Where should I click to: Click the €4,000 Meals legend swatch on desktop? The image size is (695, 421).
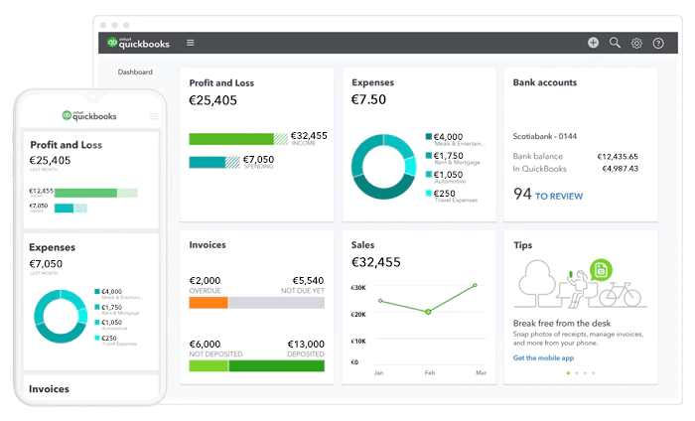(x=429, y=136)
